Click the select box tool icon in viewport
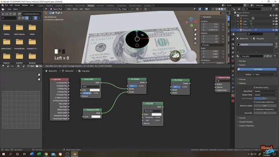The height and width of the screenshot is (157, 279). [x=51, y=13]
